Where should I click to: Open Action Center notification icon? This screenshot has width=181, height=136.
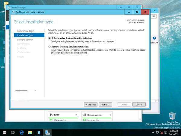click(166, 133)
